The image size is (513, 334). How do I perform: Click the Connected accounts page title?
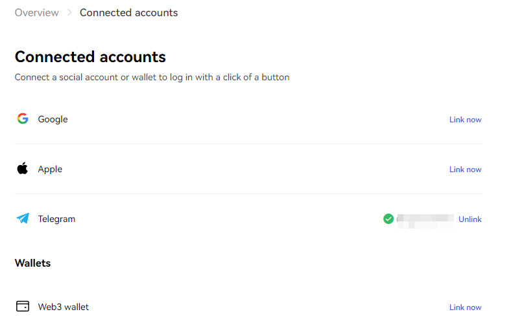(x=90, y=57)
